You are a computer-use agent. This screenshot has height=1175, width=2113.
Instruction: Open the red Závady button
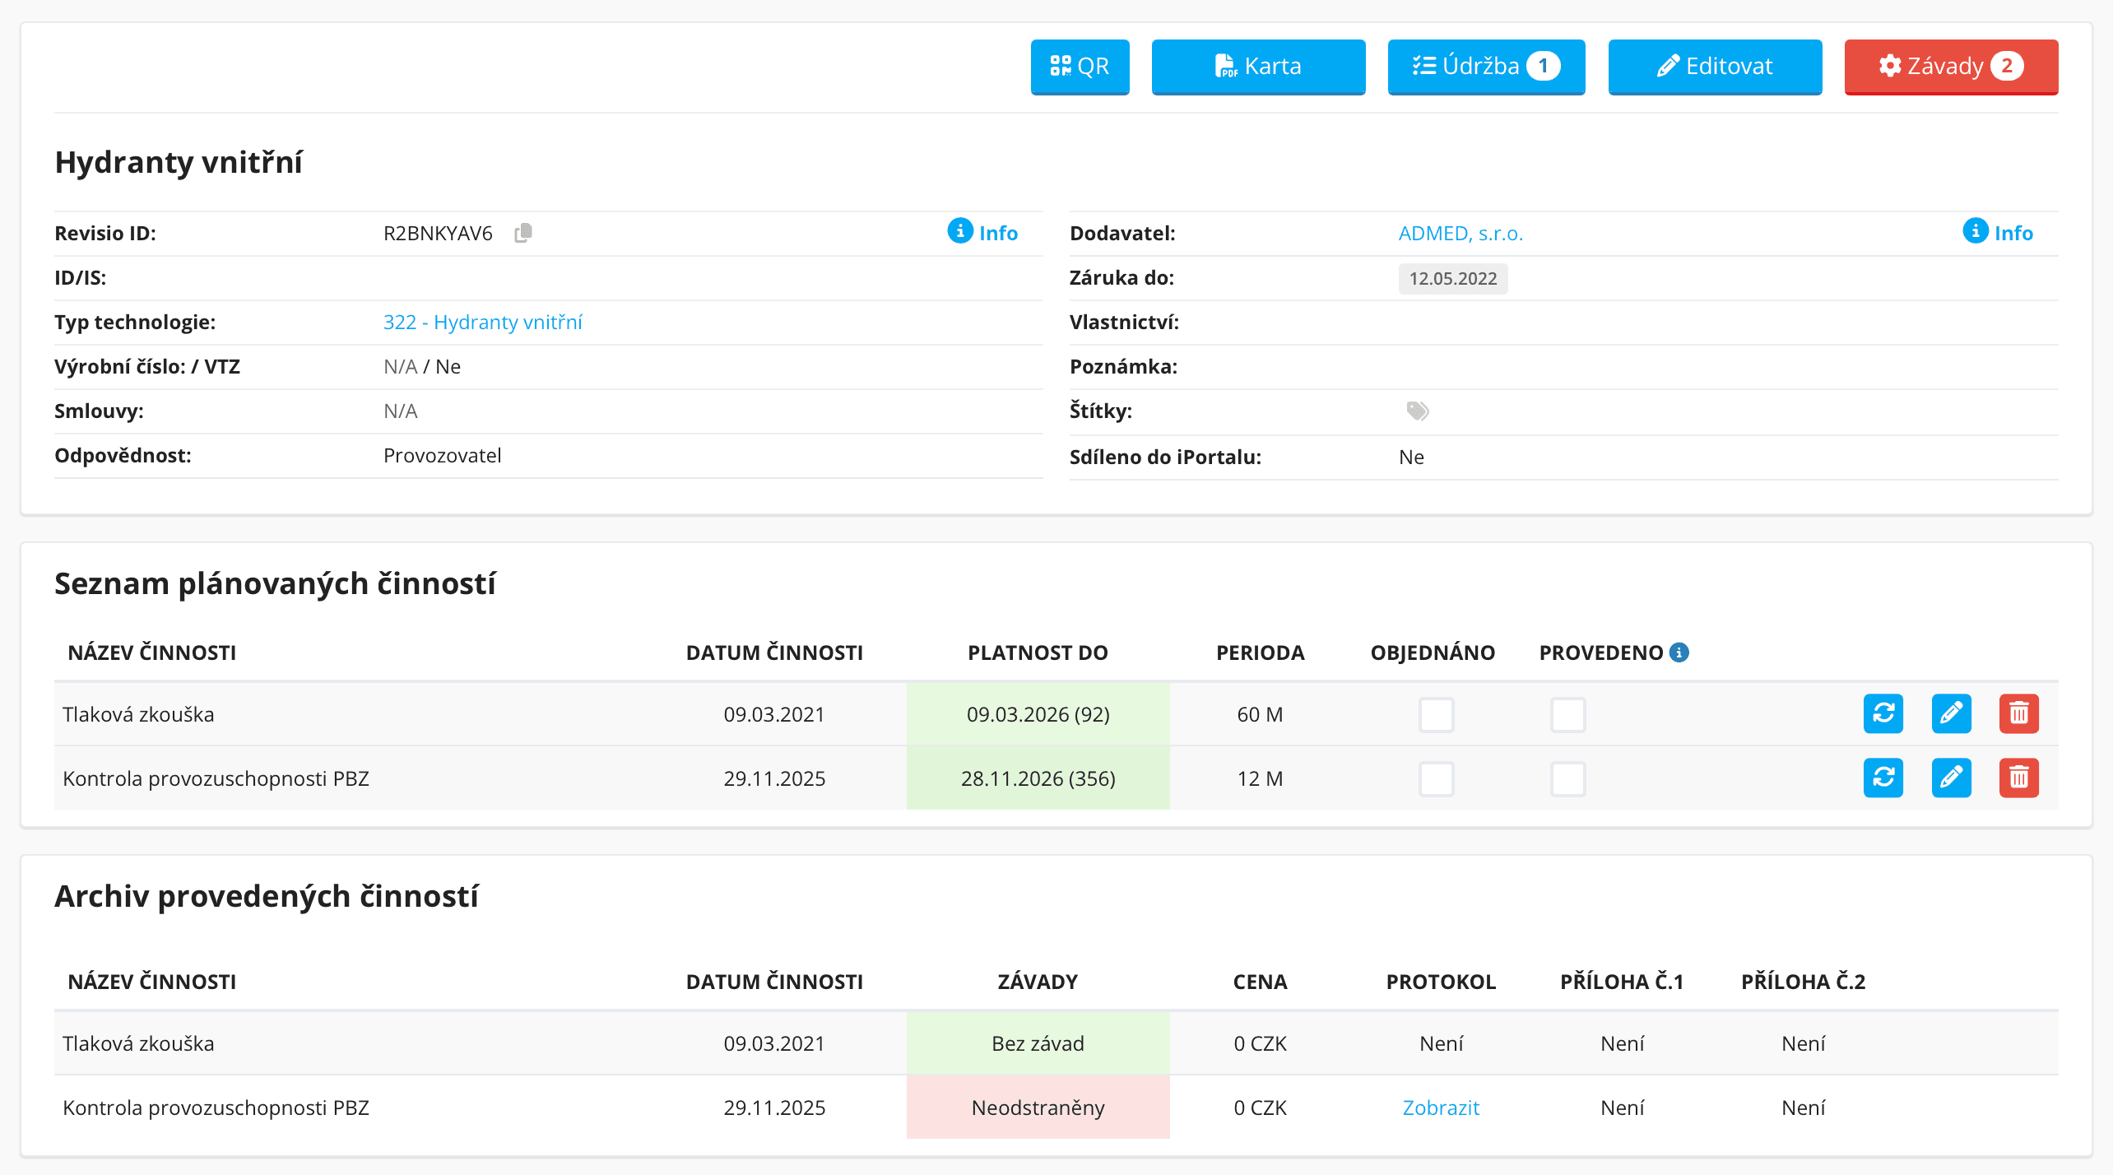tap(1951, 66)
